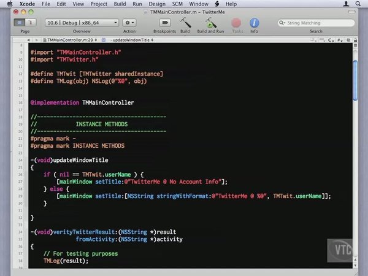Click the blue vertical scrollbar thumb

pyautogui.click(x=355, y=80)
